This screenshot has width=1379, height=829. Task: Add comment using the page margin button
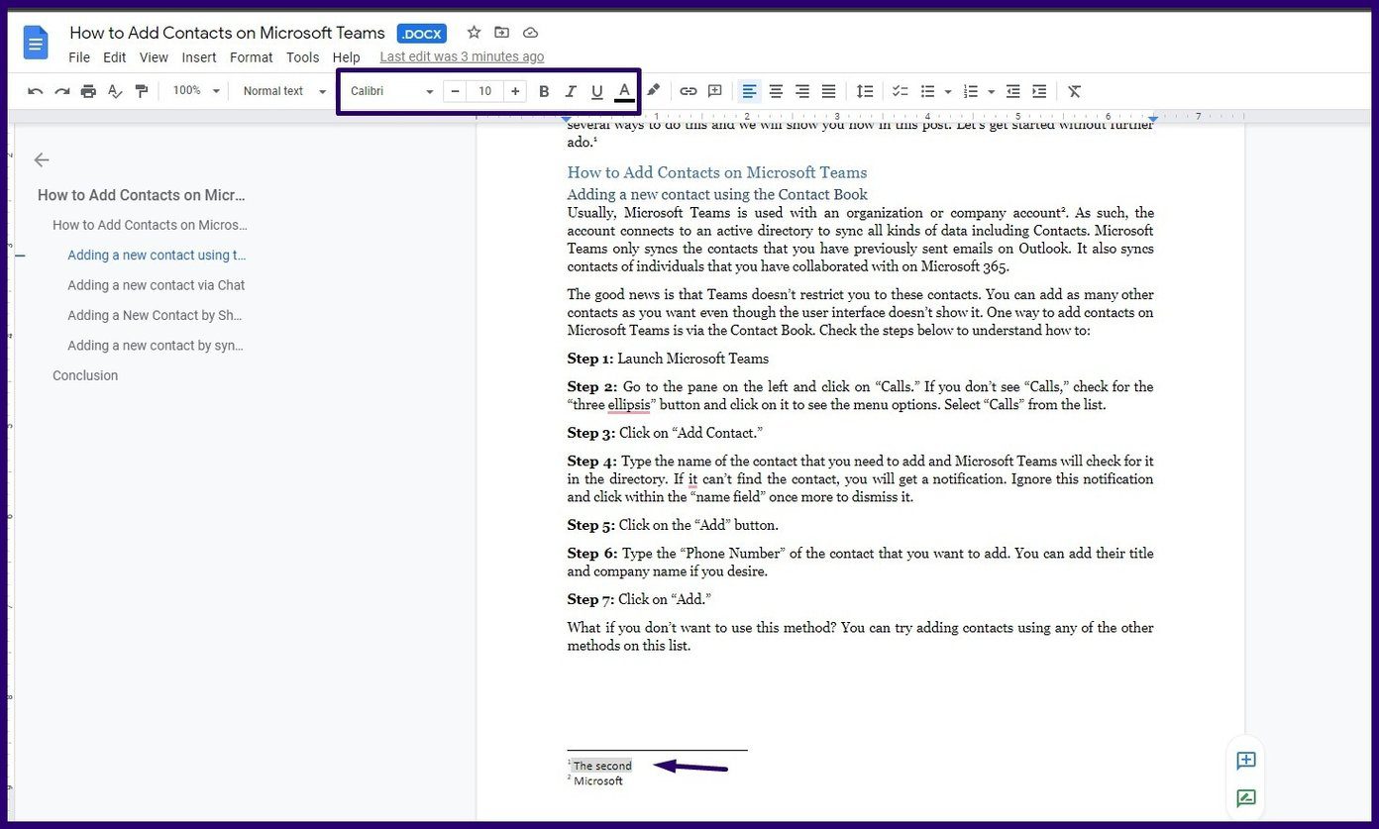tap(1246, 761)
